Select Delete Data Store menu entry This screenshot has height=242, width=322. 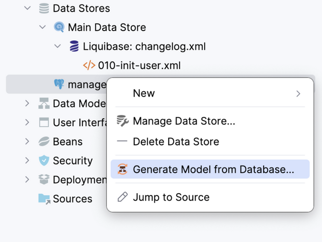[x=176, y=142]
